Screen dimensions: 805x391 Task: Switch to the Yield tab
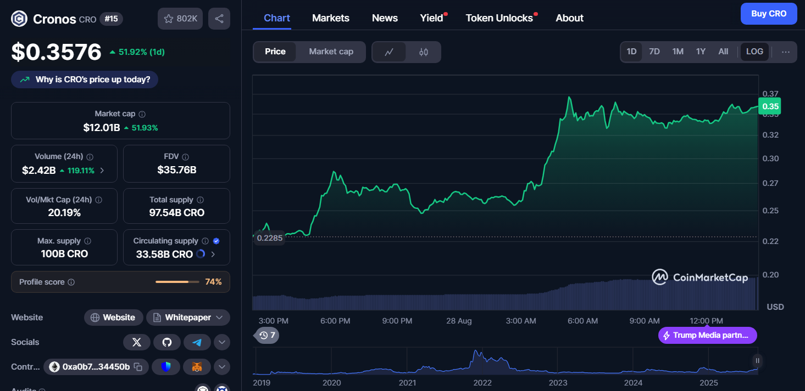432,18
